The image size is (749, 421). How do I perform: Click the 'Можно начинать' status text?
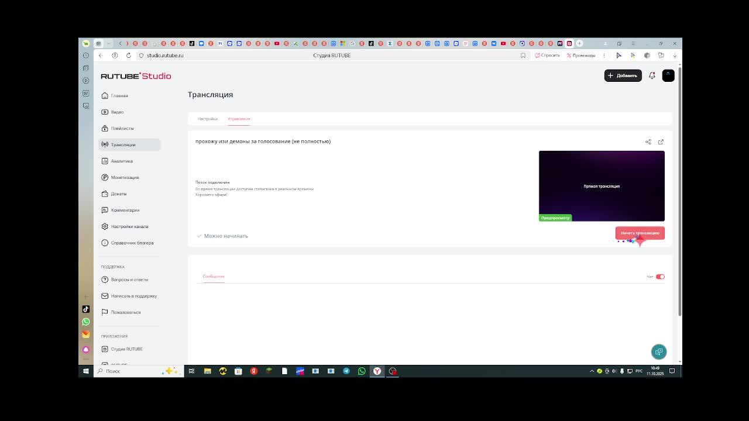click(226, 236)
